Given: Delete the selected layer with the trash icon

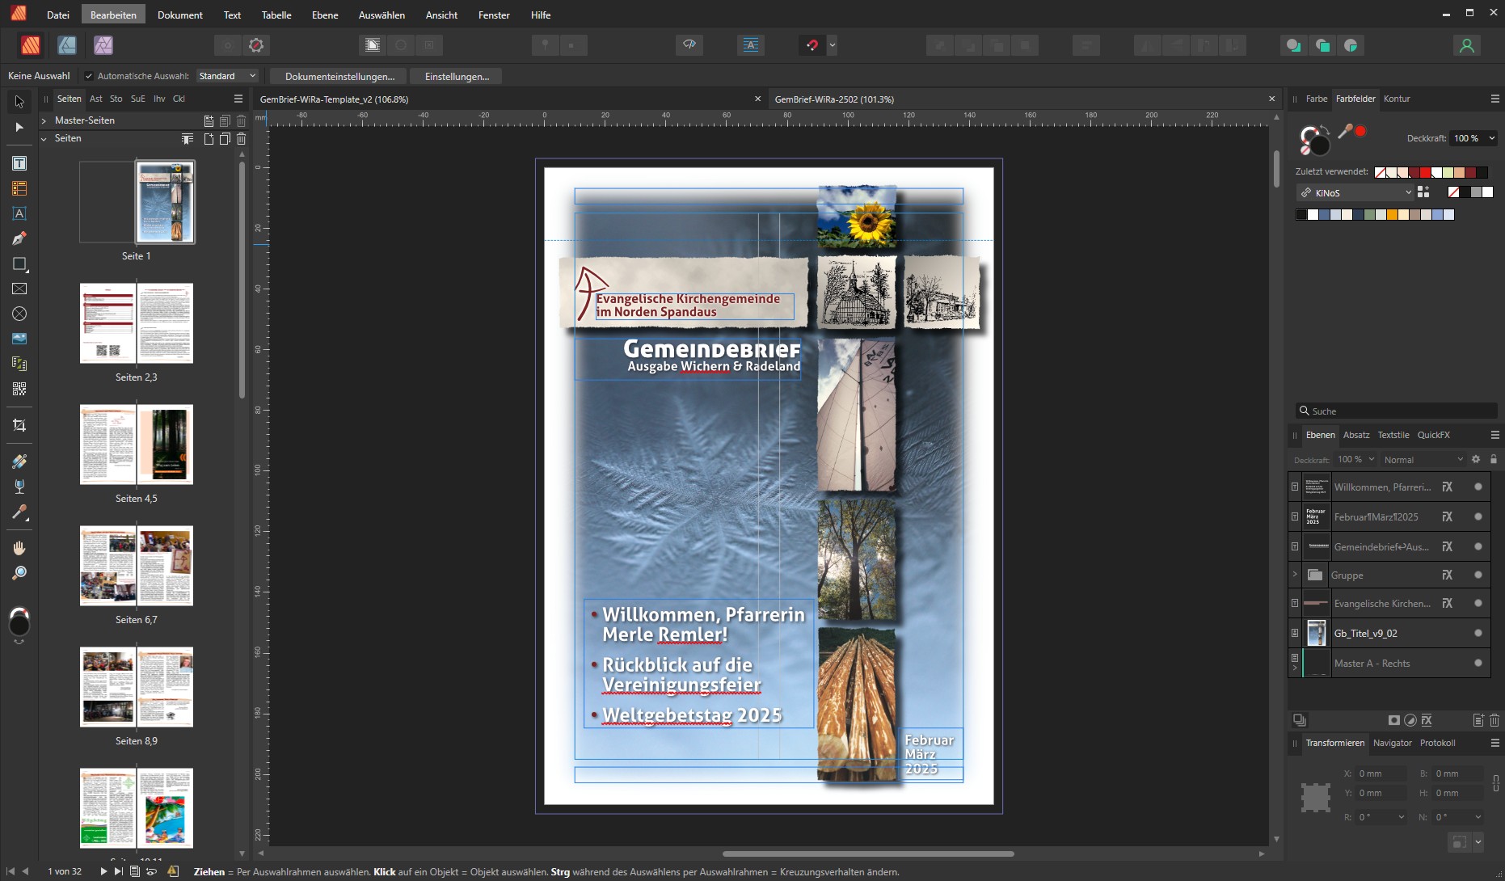Looking at the screenshot, I should (x=1494, y=720).
